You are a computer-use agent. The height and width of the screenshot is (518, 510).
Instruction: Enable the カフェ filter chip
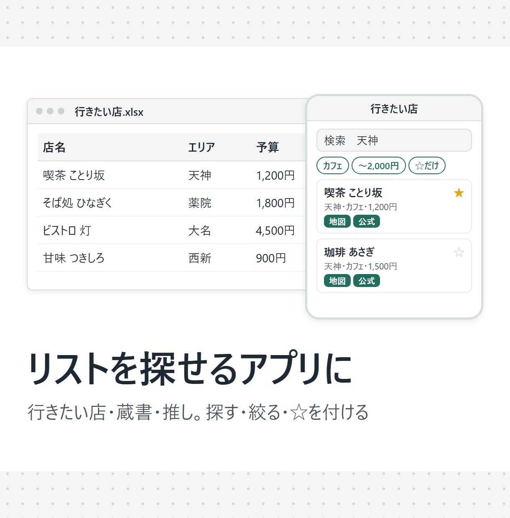333,165
